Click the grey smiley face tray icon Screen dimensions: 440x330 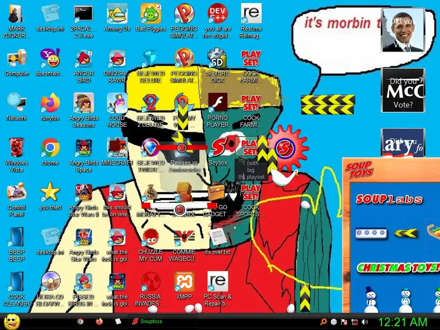pyautogui.click(x=333, y=322)
